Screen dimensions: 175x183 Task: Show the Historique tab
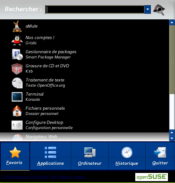pos(127,156)
